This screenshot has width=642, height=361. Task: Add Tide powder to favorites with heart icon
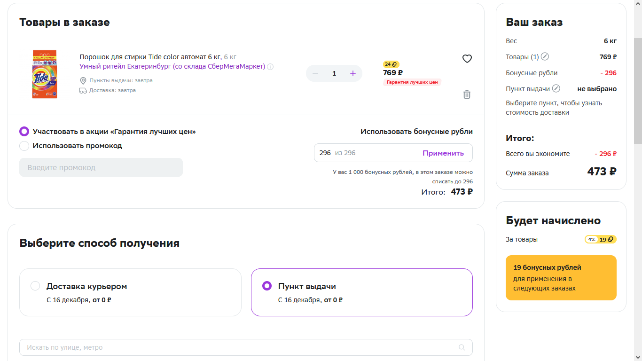[467, 59]
